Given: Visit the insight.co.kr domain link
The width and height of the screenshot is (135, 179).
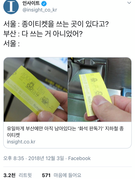Looking at the screenshot, I should coord(21,142).
